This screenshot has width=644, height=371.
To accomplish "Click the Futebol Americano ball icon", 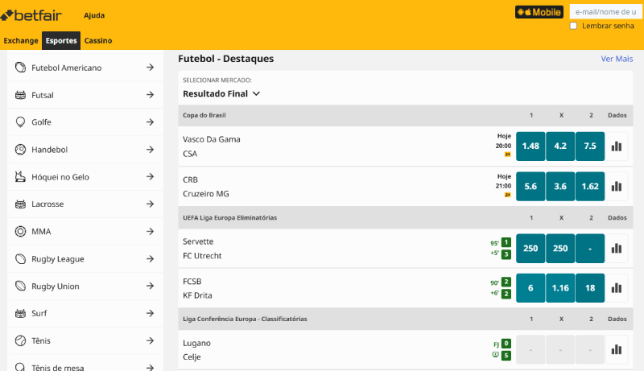I will (20, 68).
